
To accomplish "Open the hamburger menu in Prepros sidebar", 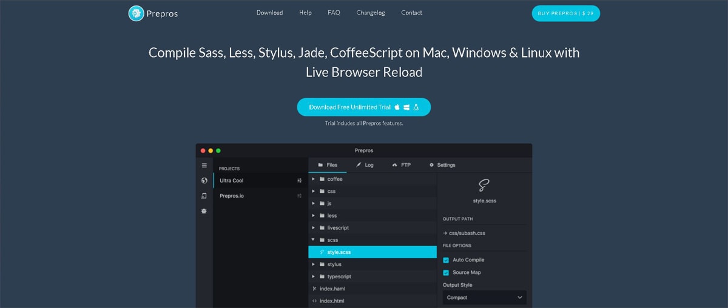I will pyautogui.click(x=204, y=166).
